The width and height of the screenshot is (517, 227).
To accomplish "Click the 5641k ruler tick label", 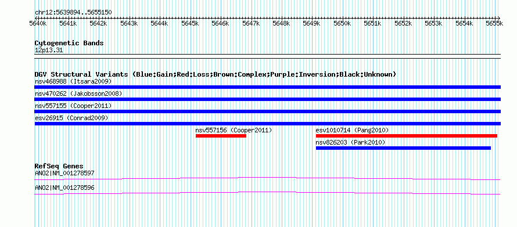I will point(68,23).
